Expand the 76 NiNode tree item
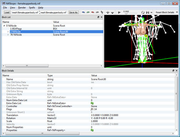 (8, 35)
